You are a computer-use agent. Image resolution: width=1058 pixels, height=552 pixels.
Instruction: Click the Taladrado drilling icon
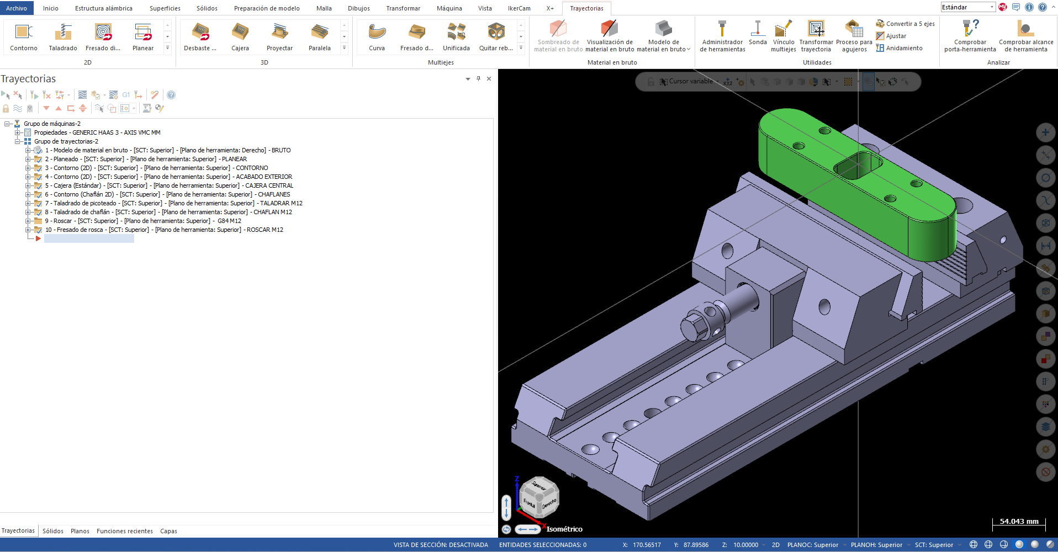click(x=63, y=37)
